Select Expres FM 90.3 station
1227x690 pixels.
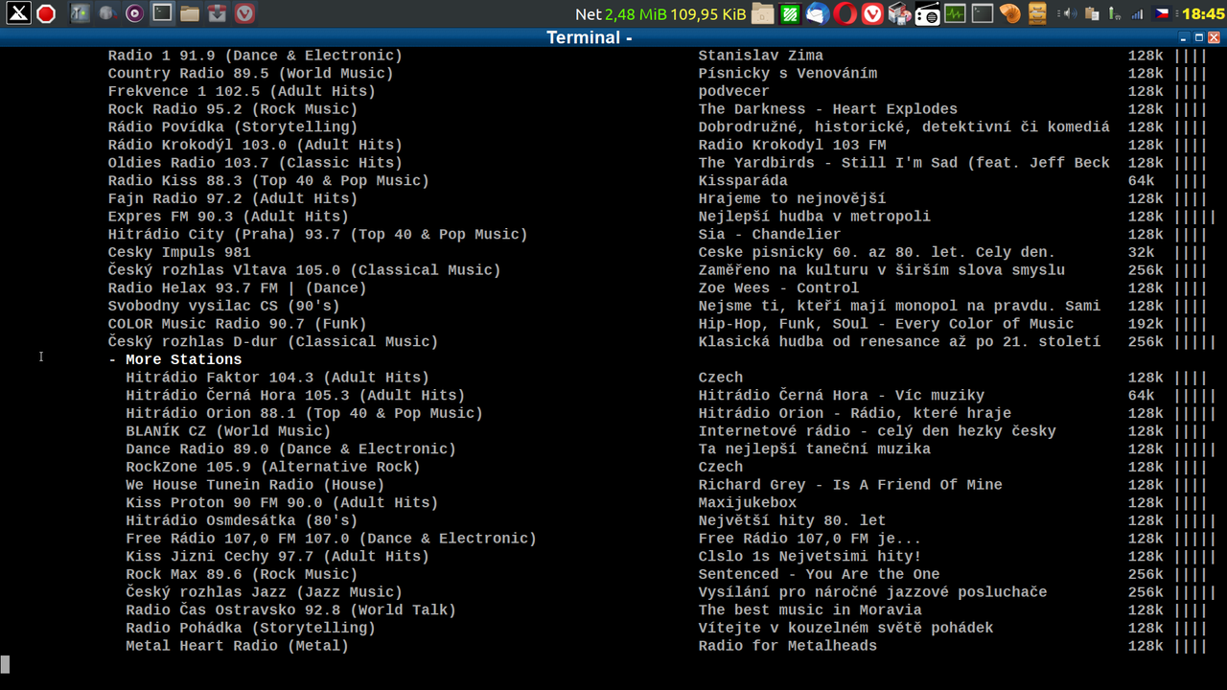click(228, 217)
